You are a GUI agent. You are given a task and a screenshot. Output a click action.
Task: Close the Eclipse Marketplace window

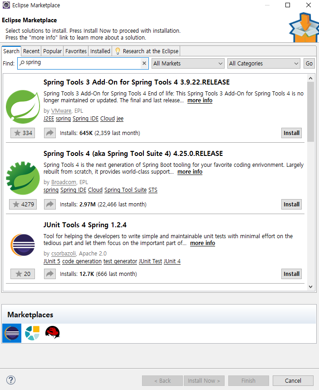[308, 5]
